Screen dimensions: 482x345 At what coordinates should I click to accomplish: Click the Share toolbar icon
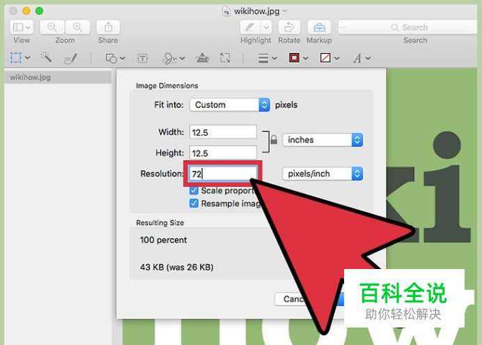108,27
